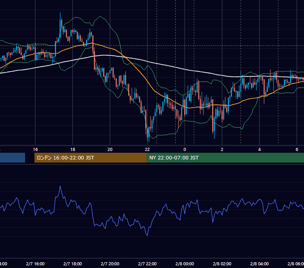Click the highest peak of the blue oscillator line
Screen dimensions: 304x268
click(60, 186)
